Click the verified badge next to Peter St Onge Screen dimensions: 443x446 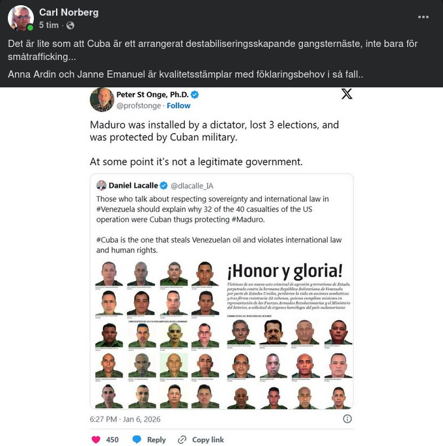(195, 95)
